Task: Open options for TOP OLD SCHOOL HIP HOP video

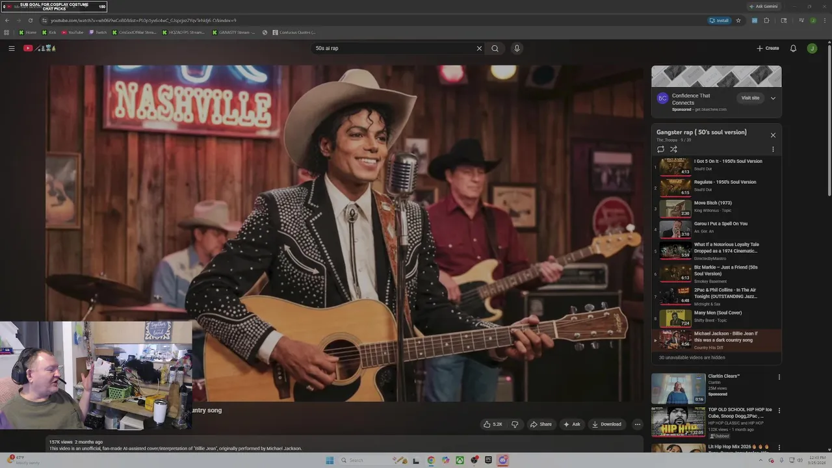Action: 779,411
